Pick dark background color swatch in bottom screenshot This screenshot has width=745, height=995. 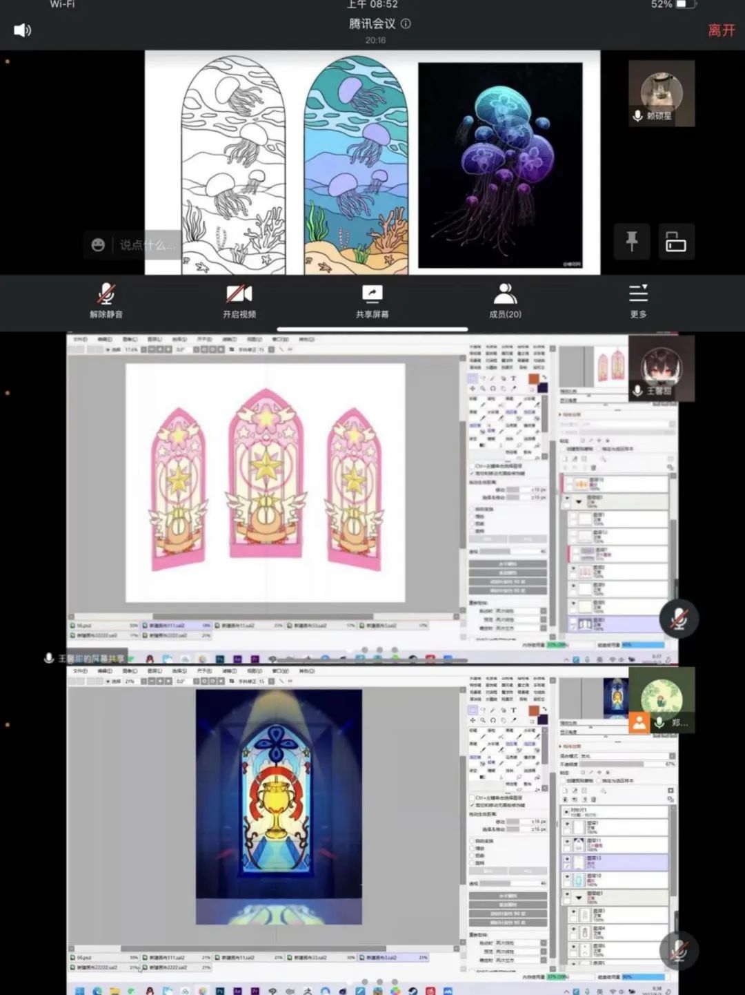(x=542, y=719)
